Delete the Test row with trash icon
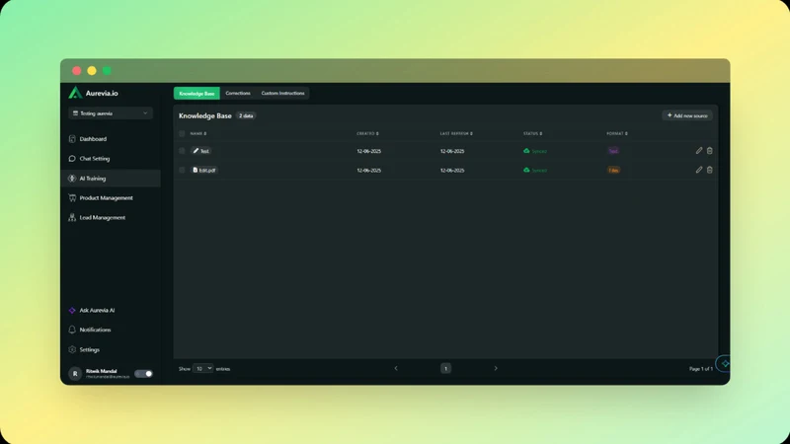Viewport: 790px width, 444px height. [709, 151]
